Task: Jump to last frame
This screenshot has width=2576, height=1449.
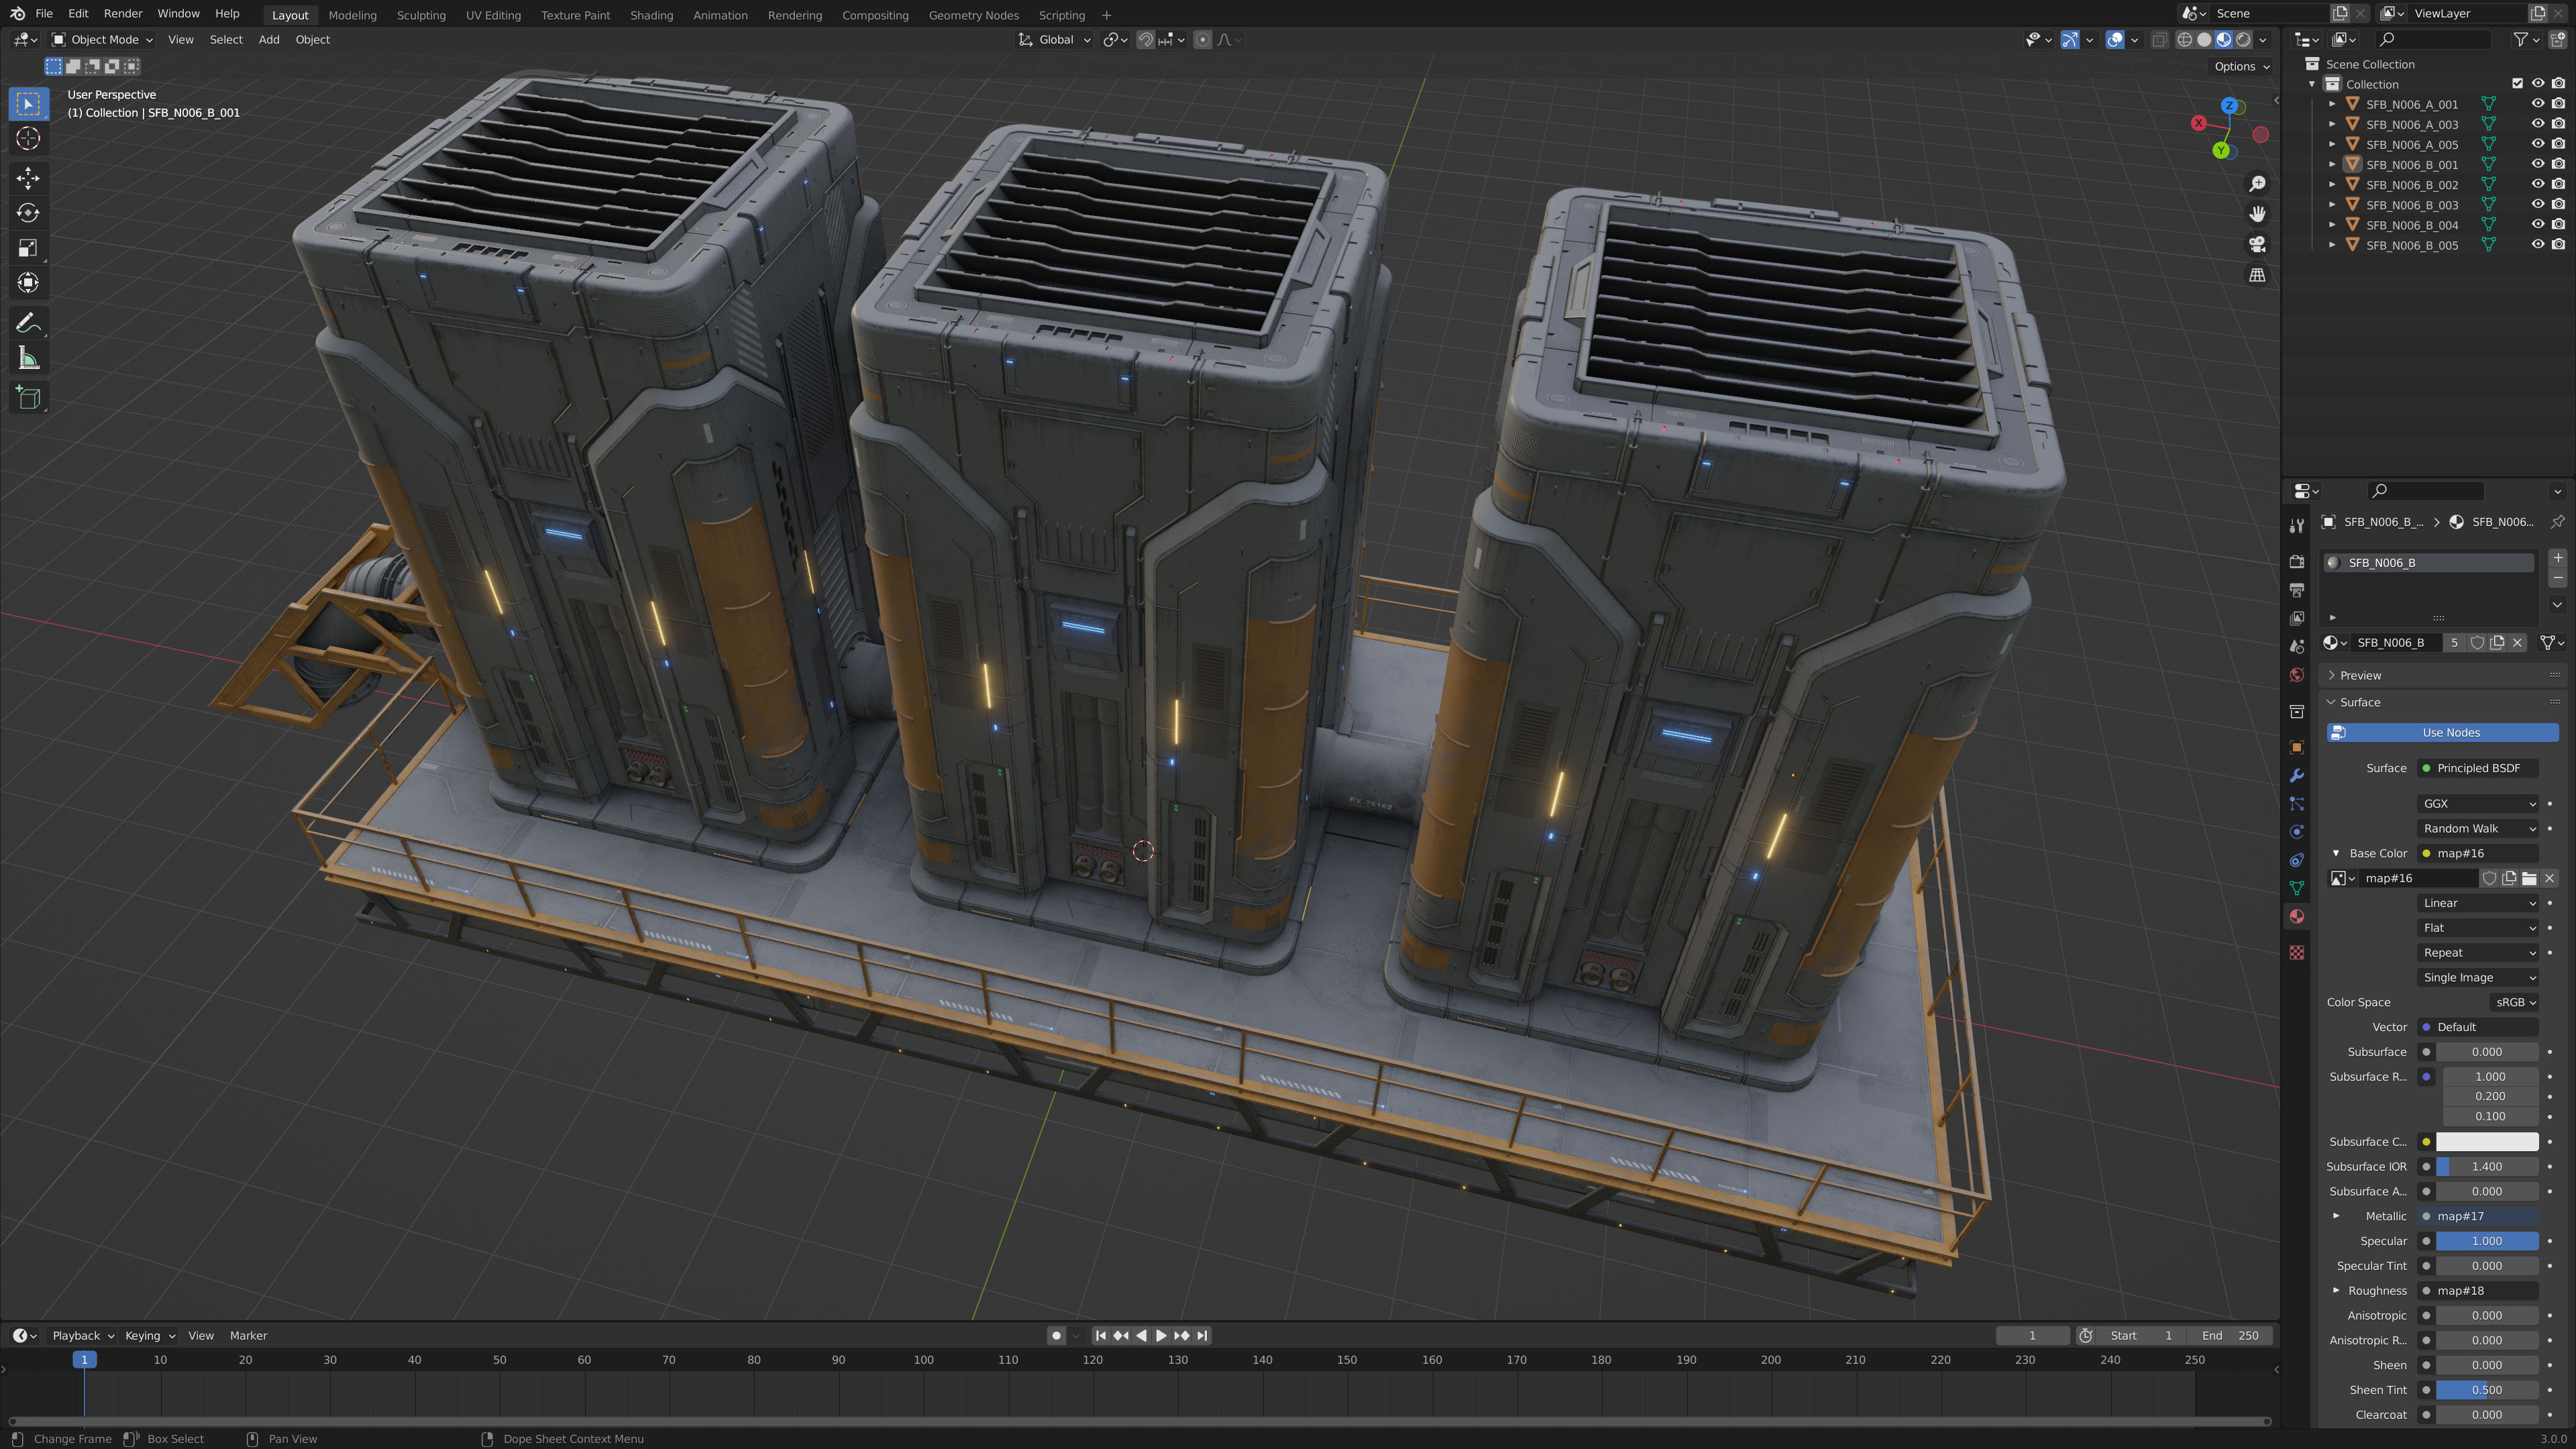Action: click(x=1202, y=1335)
